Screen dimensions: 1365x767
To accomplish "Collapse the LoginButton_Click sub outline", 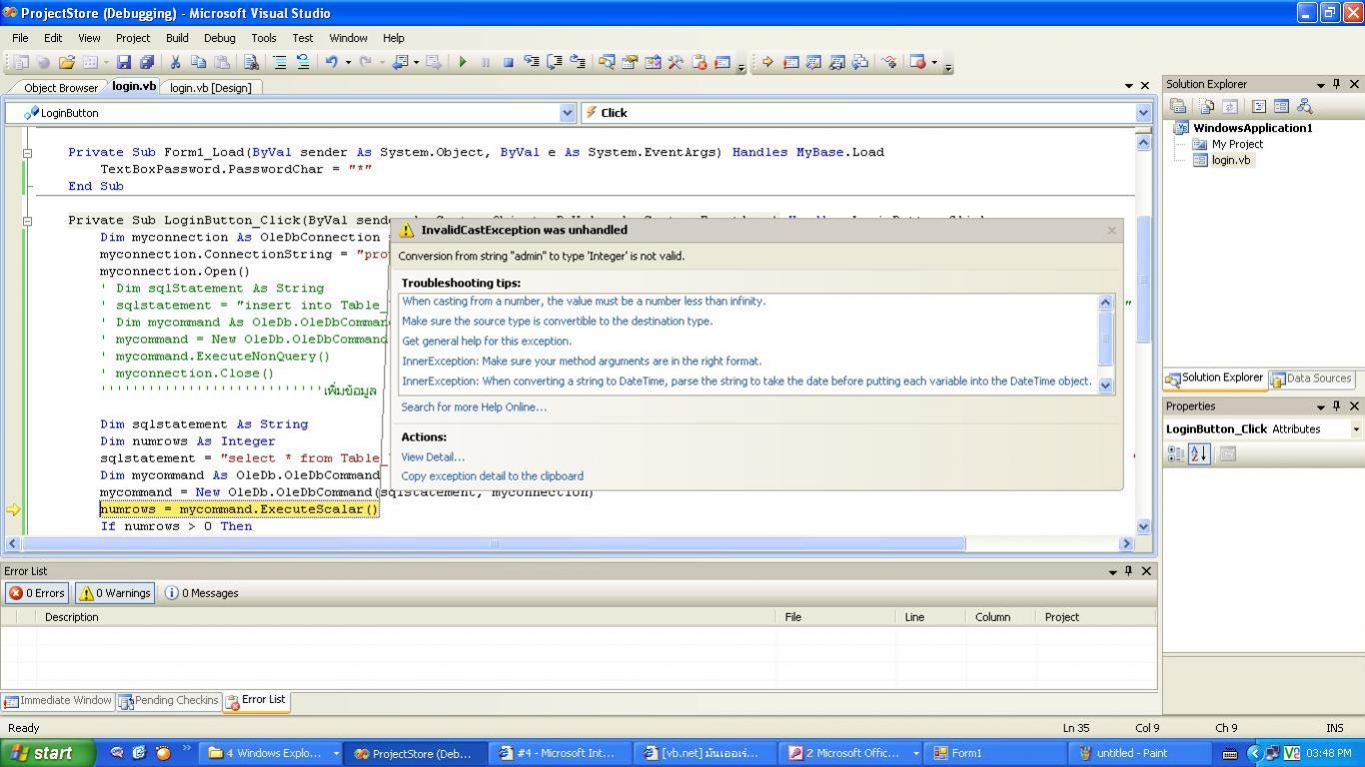I will coord(27,221).
